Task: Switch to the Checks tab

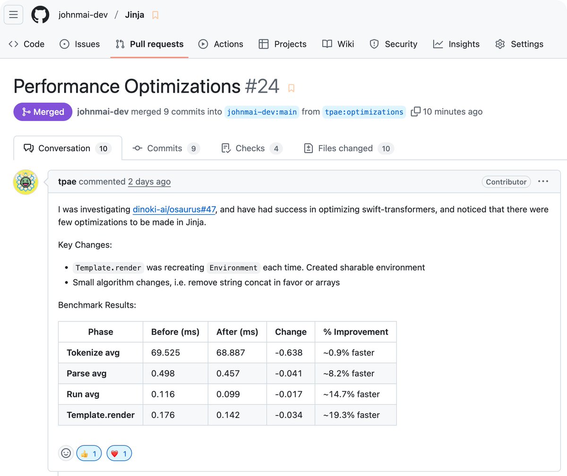Action: 252,148
